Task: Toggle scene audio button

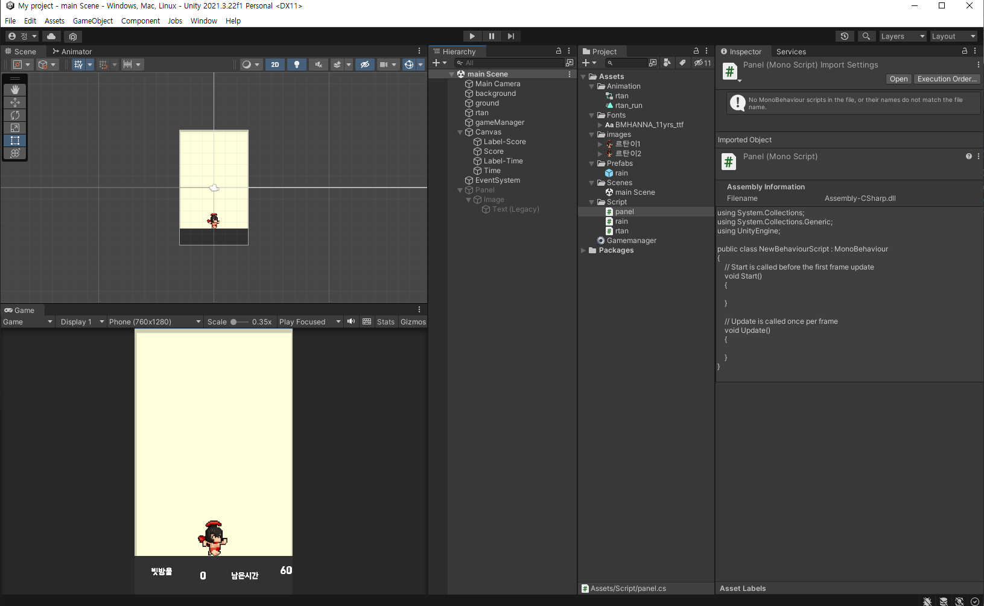Action: coord(319,65)
